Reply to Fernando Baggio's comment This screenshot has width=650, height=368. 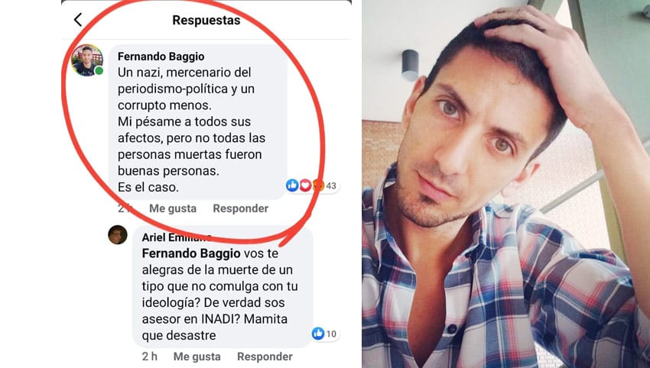(x=240, y=208)
